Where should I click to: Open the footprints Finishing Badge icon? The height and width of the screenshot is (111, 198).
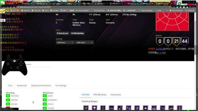(x=128, y=108)
